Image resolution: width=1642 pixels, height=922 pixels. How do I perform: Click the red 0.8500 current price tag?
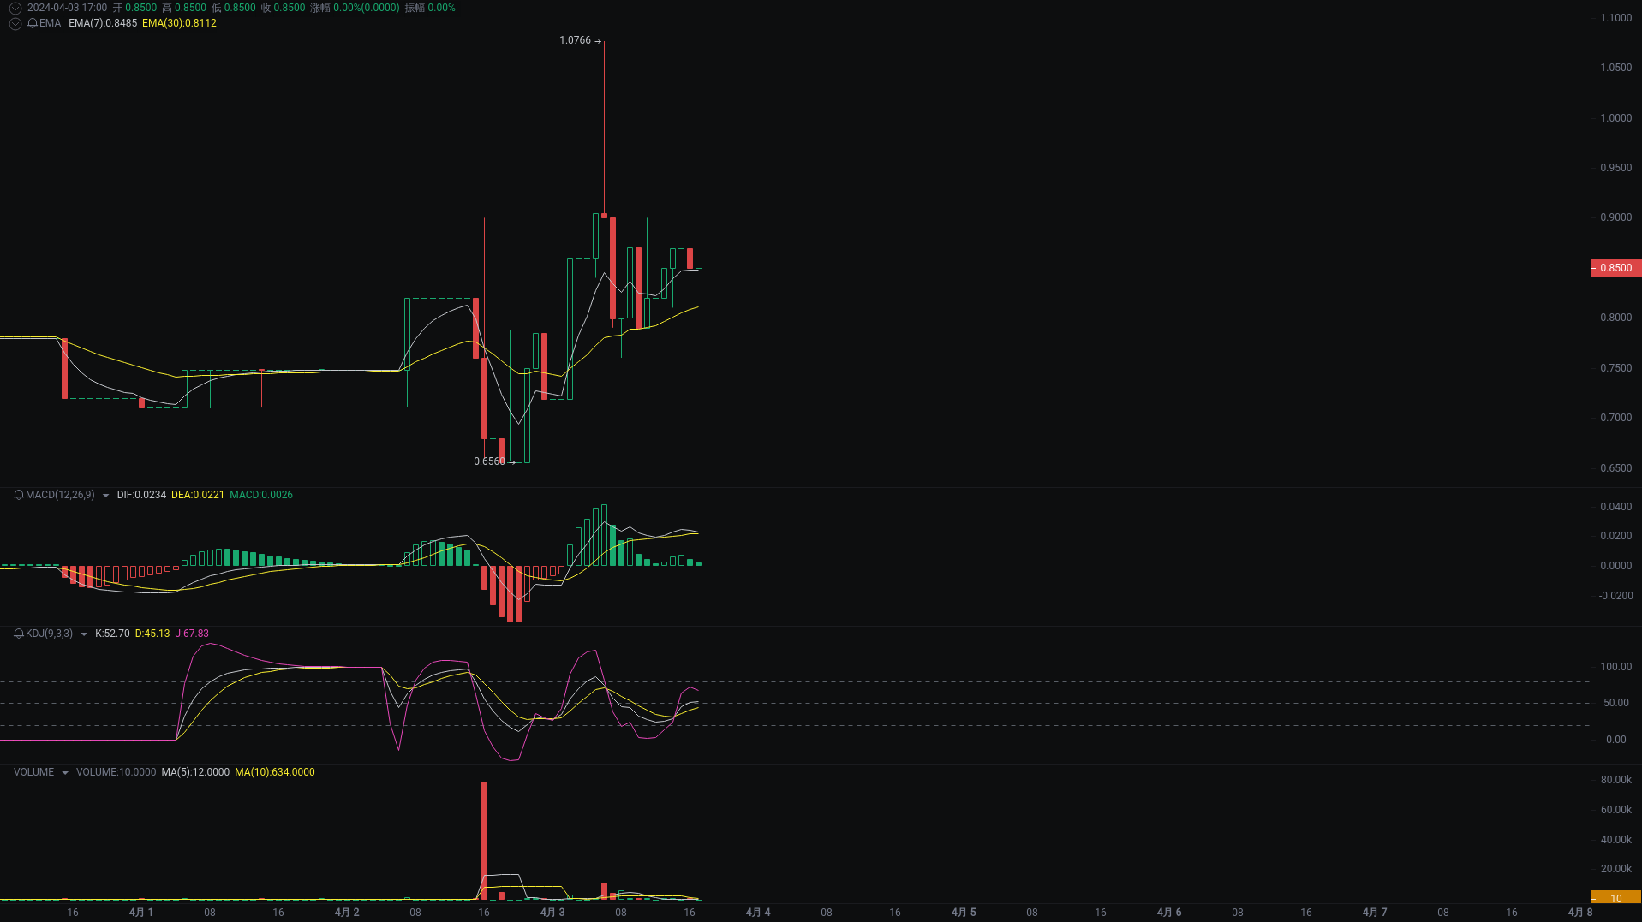point(1615,268)
